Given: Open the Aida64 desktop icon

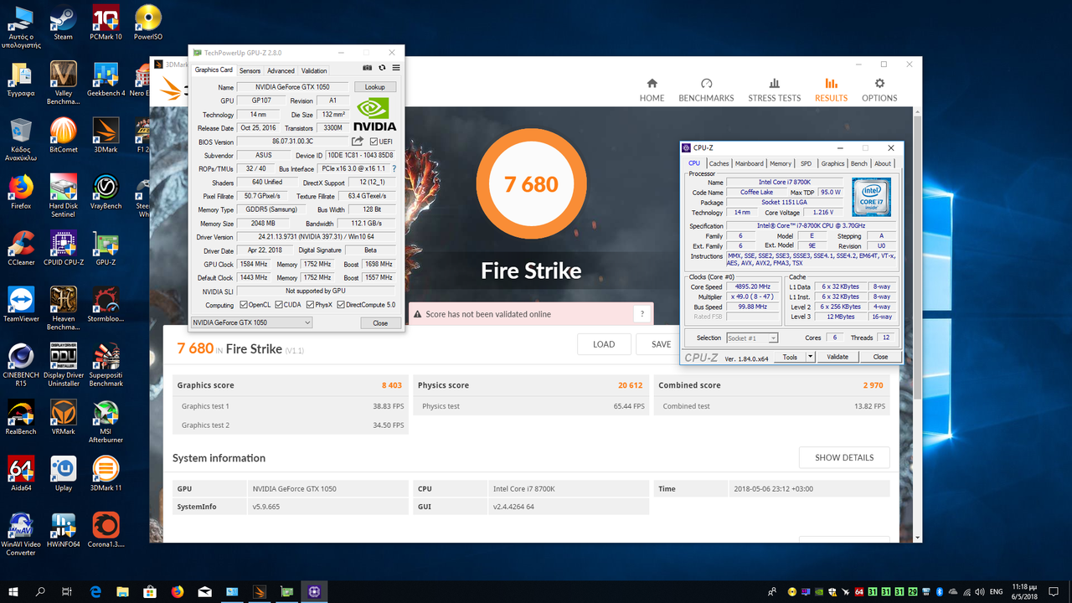Looking at the screenshot, I should pos(21,473).
